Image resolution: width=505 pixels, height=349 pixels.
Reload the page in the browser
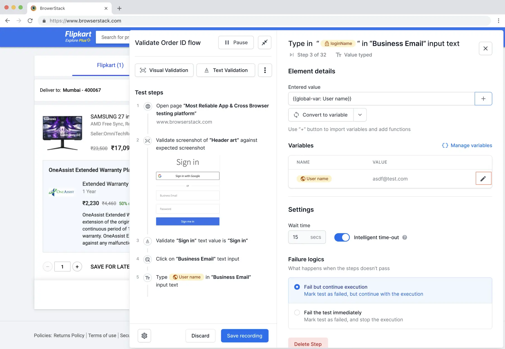coord(30,21)
